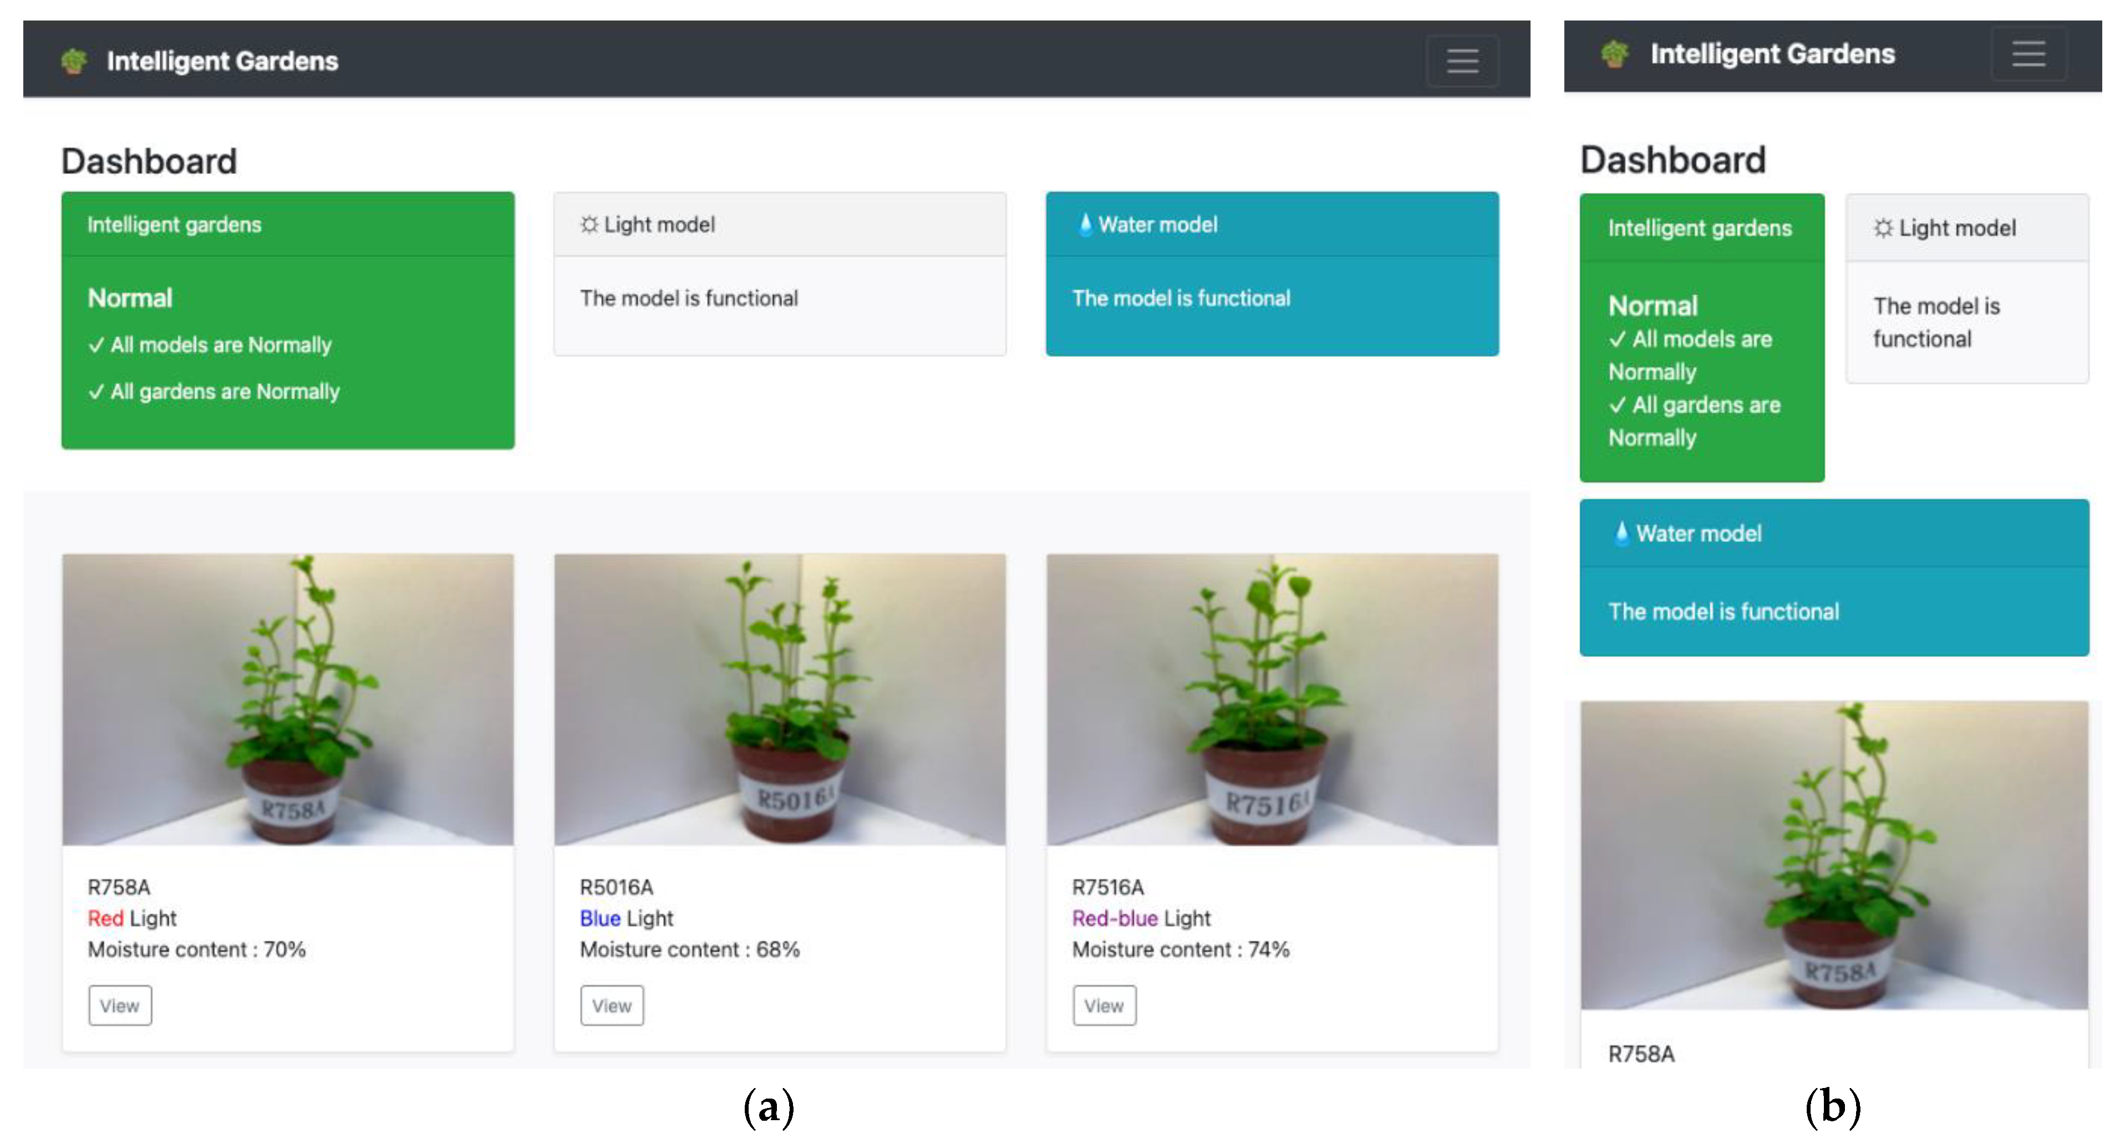The width and height of the screenshot is (2120, 1144).
Task: Click the sun icon in the narrow Light model card
Action: [x=1883, y=228]
